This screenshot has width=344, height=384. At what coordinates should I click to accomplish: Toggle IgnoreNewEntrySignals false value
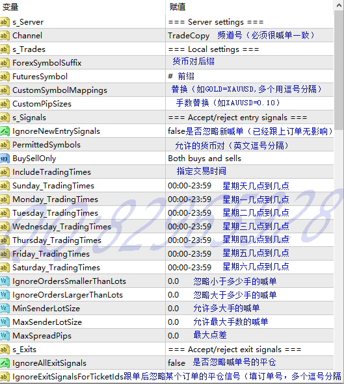pyautogui.click(x=176, y=131)
